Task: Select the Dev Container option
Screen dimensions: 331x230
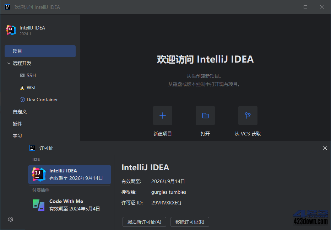Action: (39, 99)
